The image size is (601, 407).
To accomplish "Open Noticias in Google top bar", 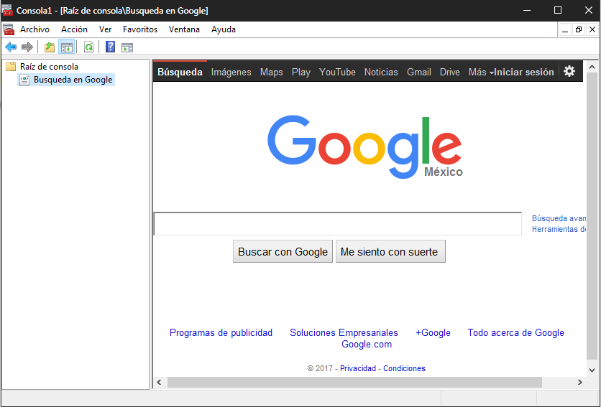I will click(x=381, y=72).
